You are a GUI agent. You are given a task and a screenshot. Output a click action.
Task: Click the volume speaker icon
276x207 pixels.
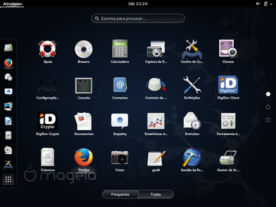tap(258, 4)
